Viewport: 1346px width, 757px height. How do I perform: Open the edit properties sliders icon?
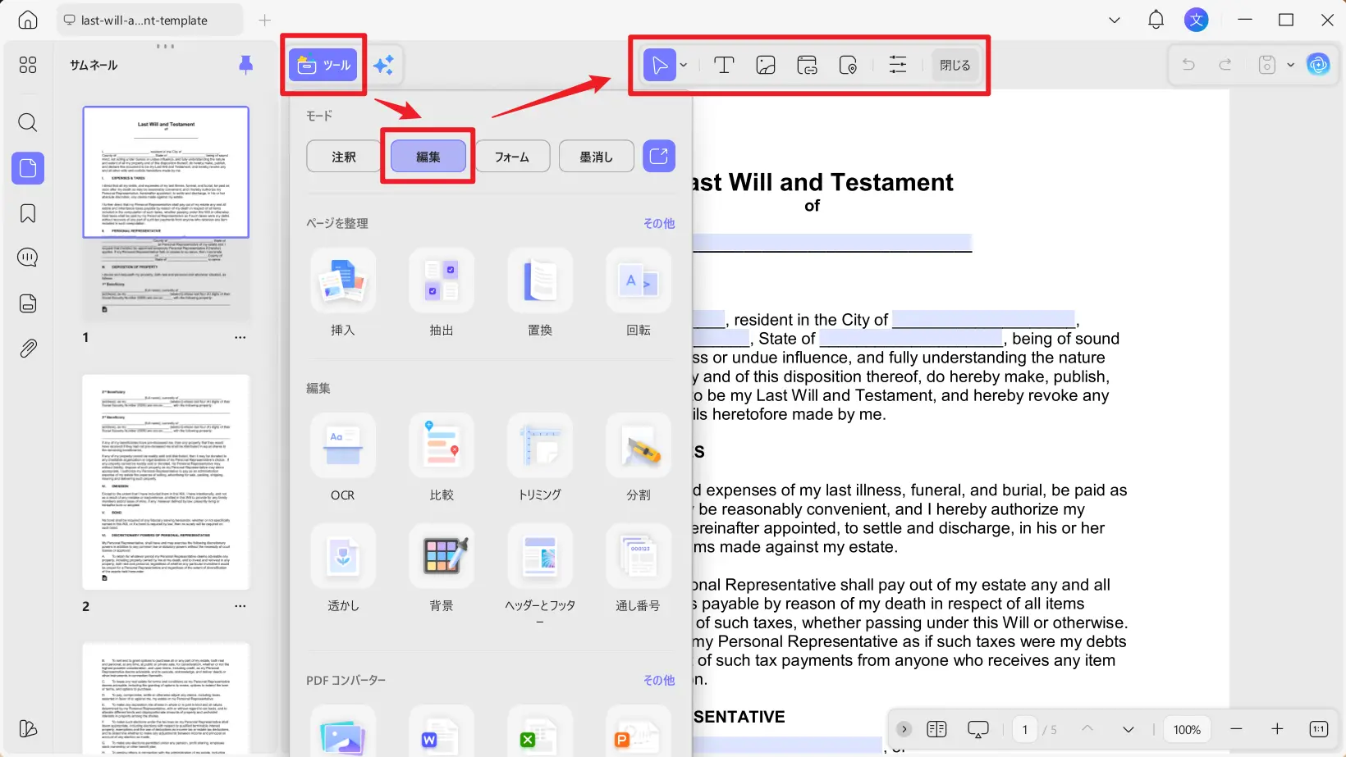point(898,65)
